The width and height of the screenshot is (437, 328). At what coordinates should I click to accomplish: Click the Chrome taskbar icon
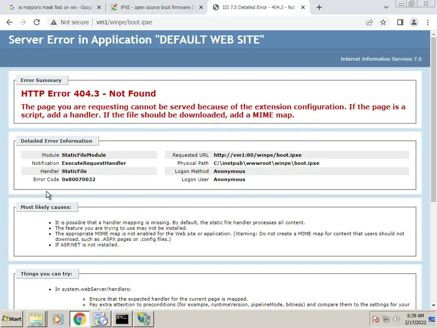click(79, 319)
